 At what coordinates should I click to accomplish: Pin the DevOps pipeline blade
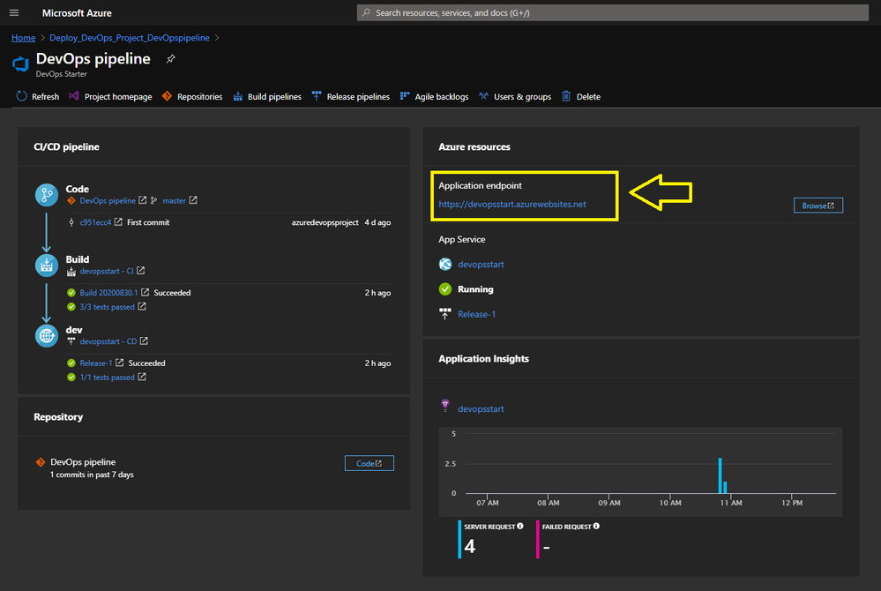pos(171,59)
